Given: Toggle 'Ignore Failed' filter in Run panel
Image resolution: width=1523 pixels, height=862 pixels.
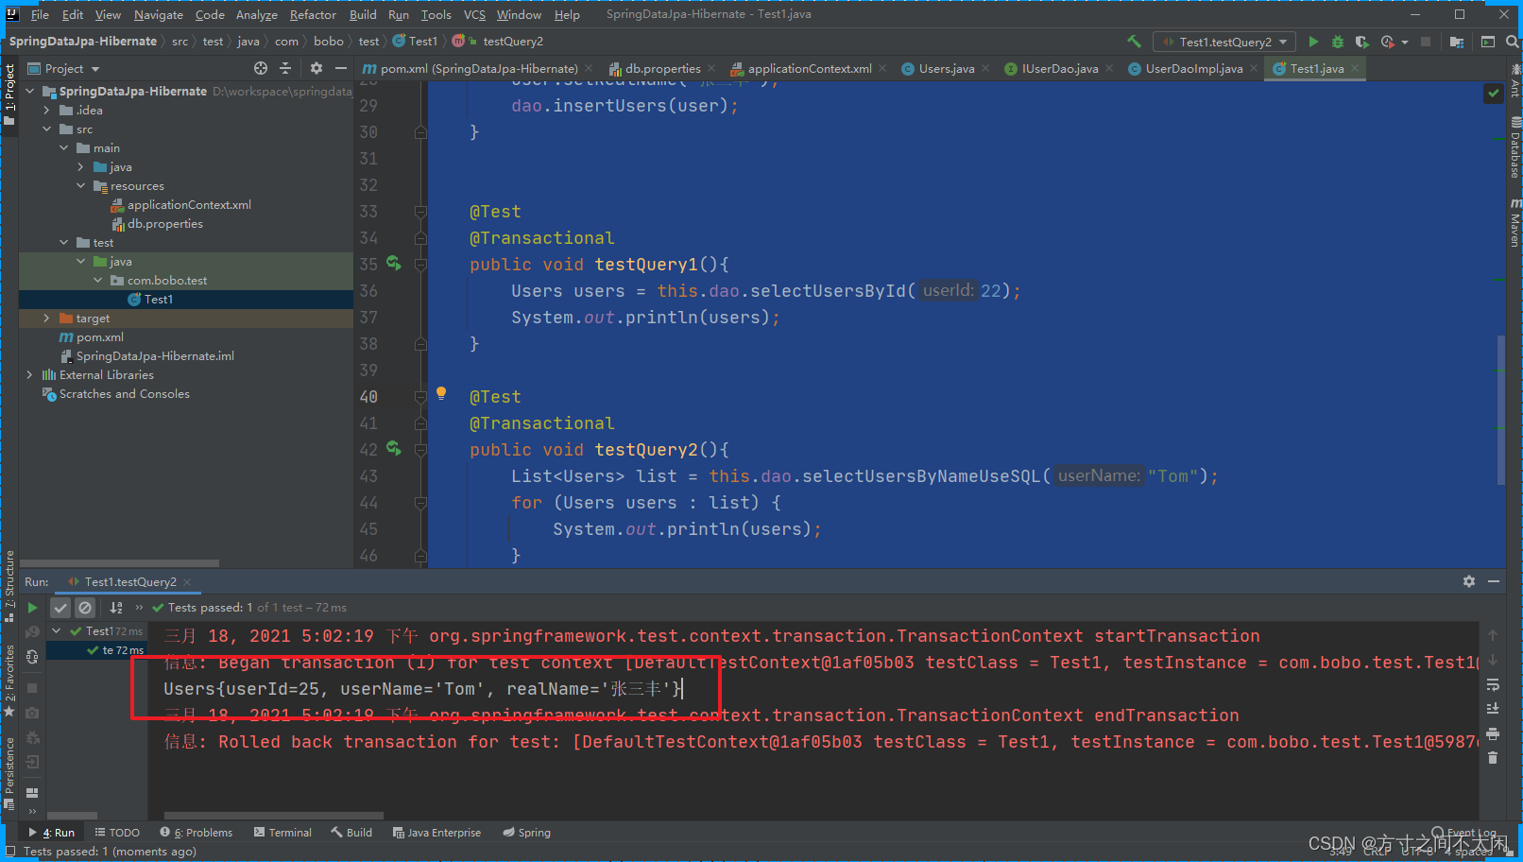Looking at the screenshot, I should 85,607.
